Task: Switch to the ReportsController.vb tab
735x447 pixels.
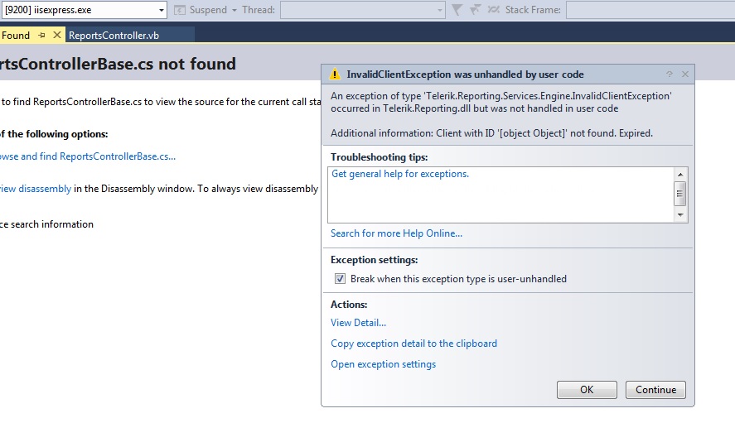Action: pos(114,36)
